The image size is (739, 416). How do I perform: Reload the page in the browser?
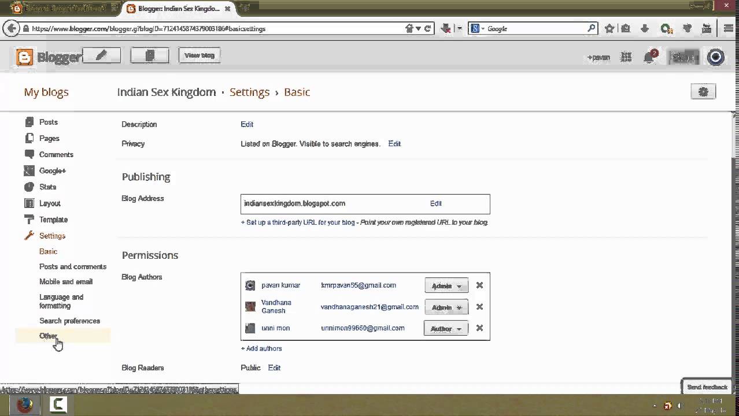(428, 28)
